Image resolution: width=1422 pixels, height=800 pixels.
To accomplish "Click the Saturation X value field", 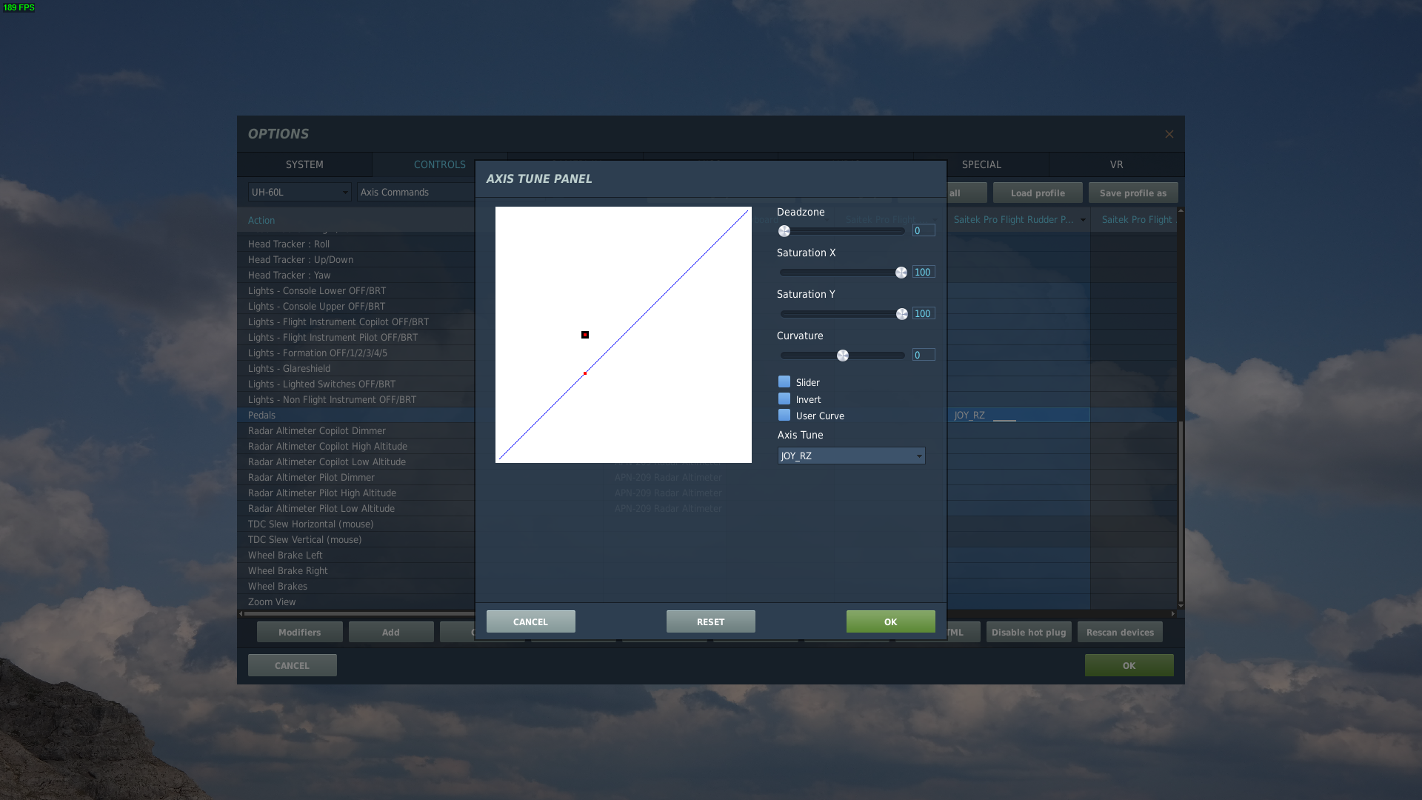I will coord(924,272).
